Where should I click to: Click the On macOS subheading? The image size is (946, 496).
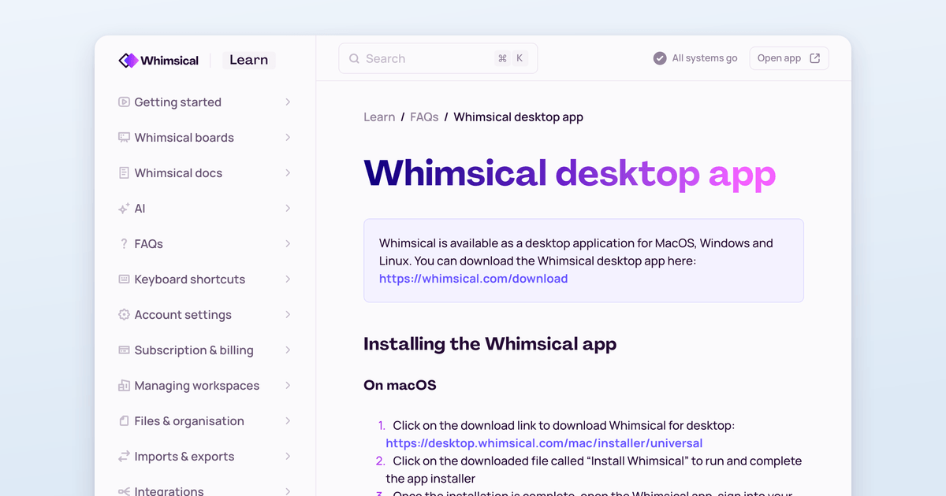pyautogui.click(x=400, y=385)
